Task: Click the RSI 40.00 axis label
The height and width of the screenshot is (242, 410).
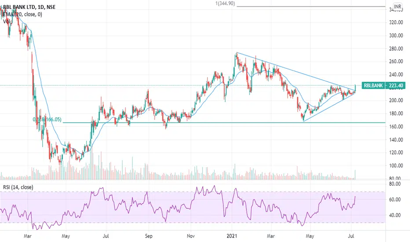Action: [x=395, y=215]
